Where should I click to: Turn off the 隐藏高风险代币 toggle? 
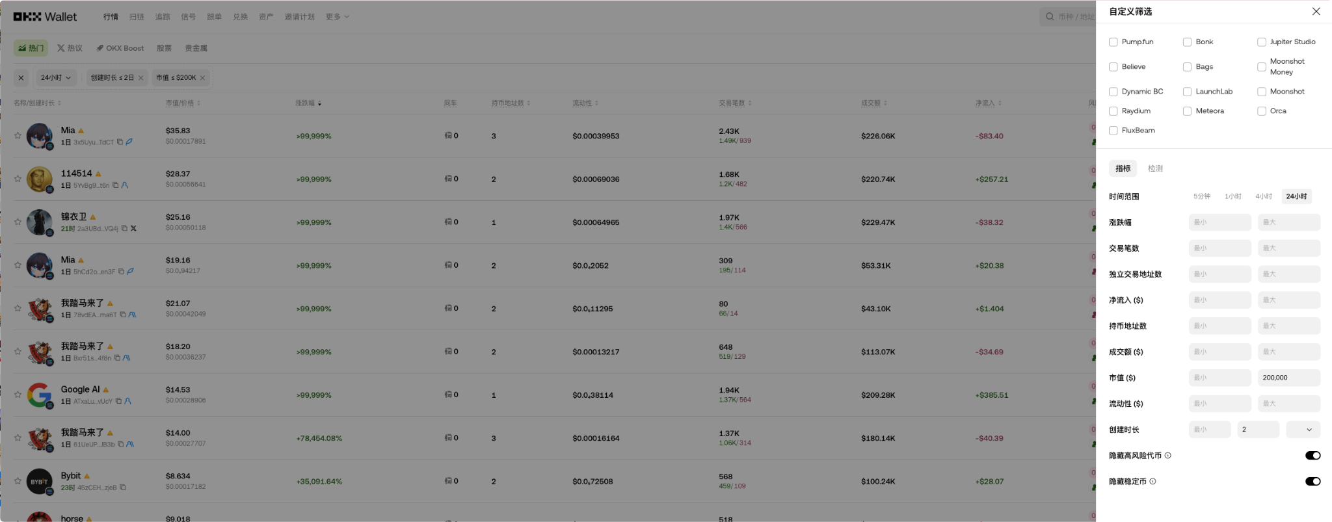(x=1312, y=456)
